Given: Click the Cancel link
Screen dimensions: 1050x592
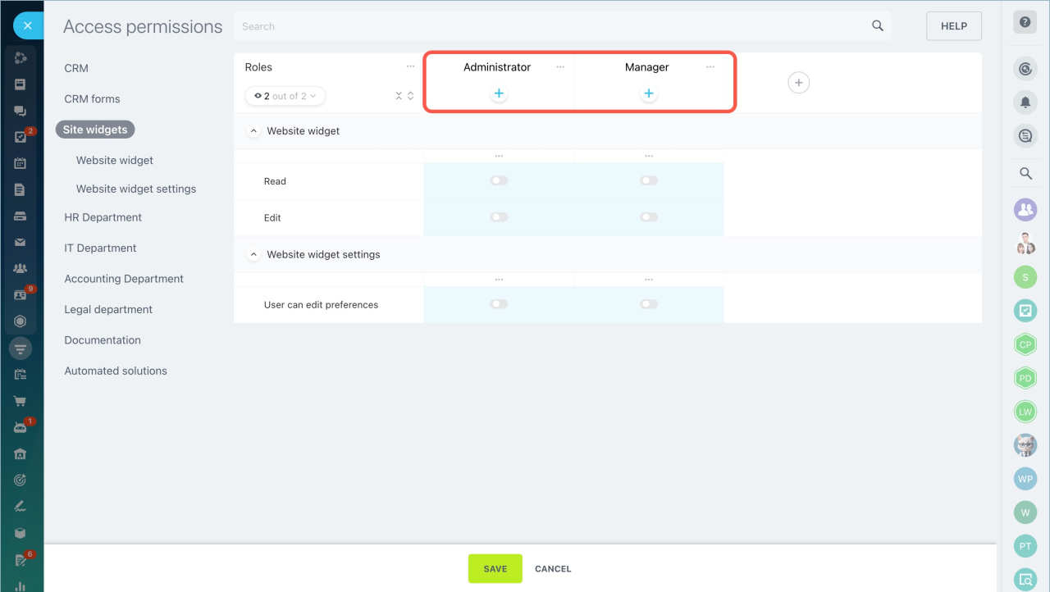Looking at the screenshot, I should pos(553,569).
